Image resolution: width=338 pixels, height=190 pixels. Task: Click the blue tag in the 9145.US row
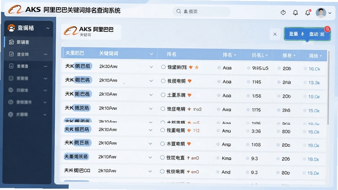83,66
